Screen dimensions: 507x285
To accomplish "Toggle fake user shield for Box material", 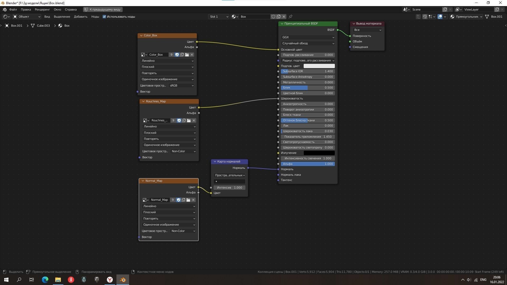I will coord(273,17).
